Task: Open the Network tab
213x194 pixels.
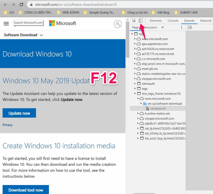Action: (x=206, y=21)
